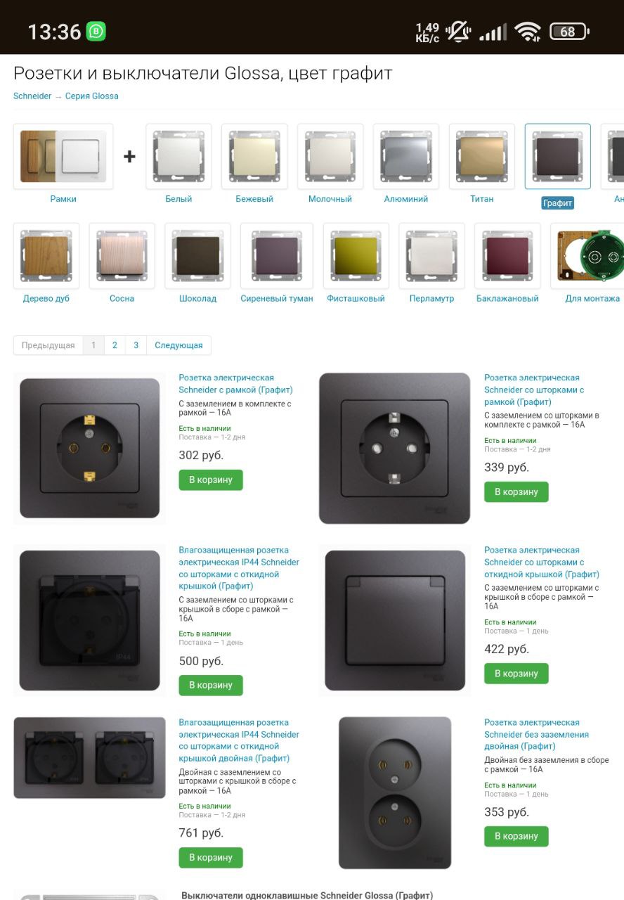
Task: Add the 302 руб. socket to cart
Action: (211, 480)
